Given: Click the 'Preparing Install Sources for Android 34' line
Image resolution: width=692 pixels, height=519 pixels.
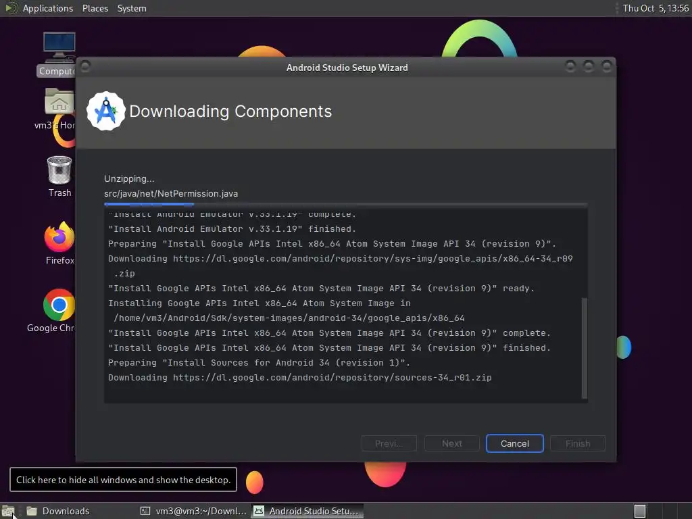Looking at the screenshot, I should [259, 362].
